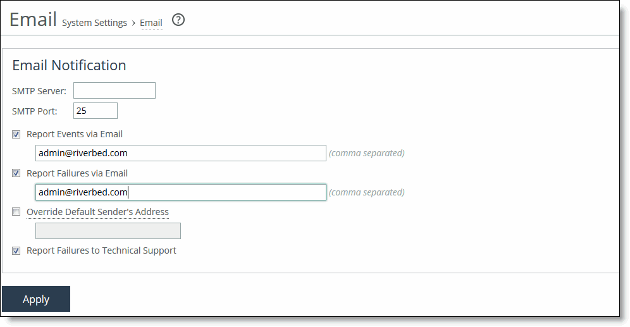This screenshot has width=630, height=327.
Task: Click the disabled sender address field
Action: point(108,231)
